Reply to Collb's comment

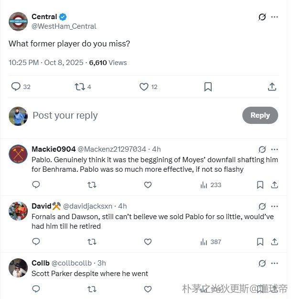click(x=36, y=289)
